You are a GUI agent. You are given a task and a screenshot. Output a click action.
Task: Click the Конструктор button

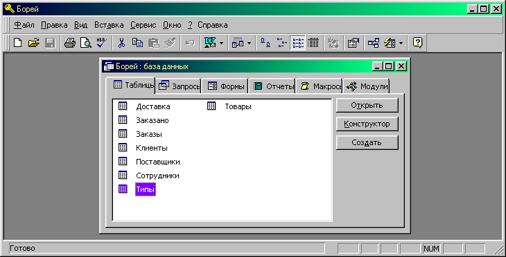coord(367,124)
